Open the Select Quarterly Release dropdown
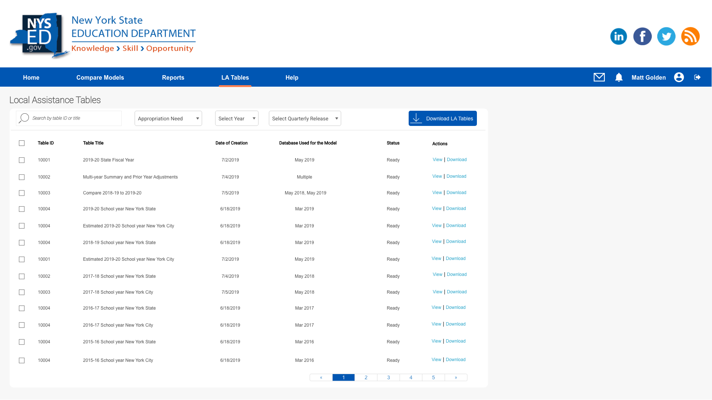The width and height of the screenshot is (712, 400). tap(304, 119)
